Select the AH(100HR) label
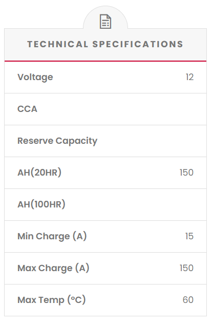Screen dimensions: 213x323 [x=41, y=204]
